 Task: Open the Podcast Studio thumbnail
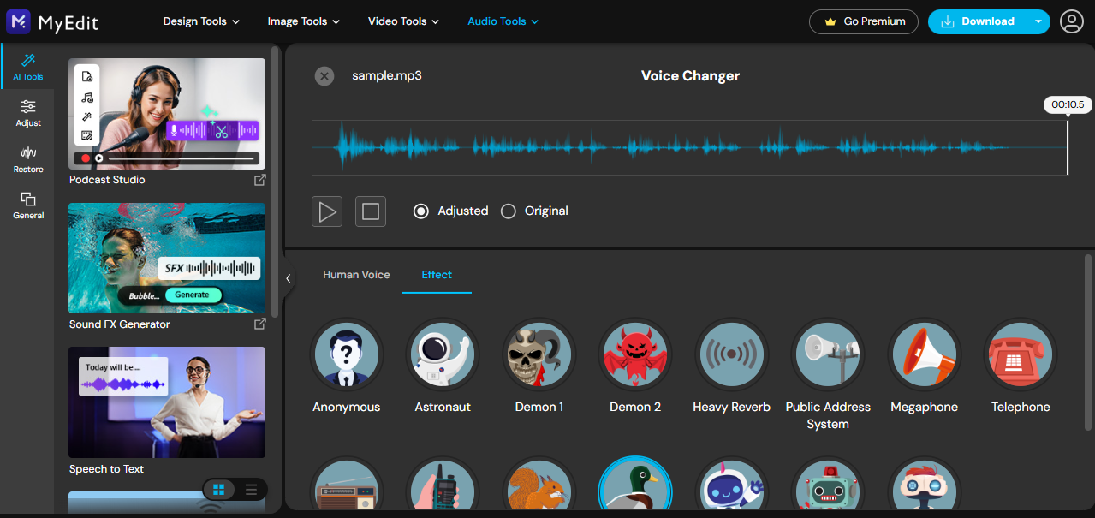click(x=167, y=114)
